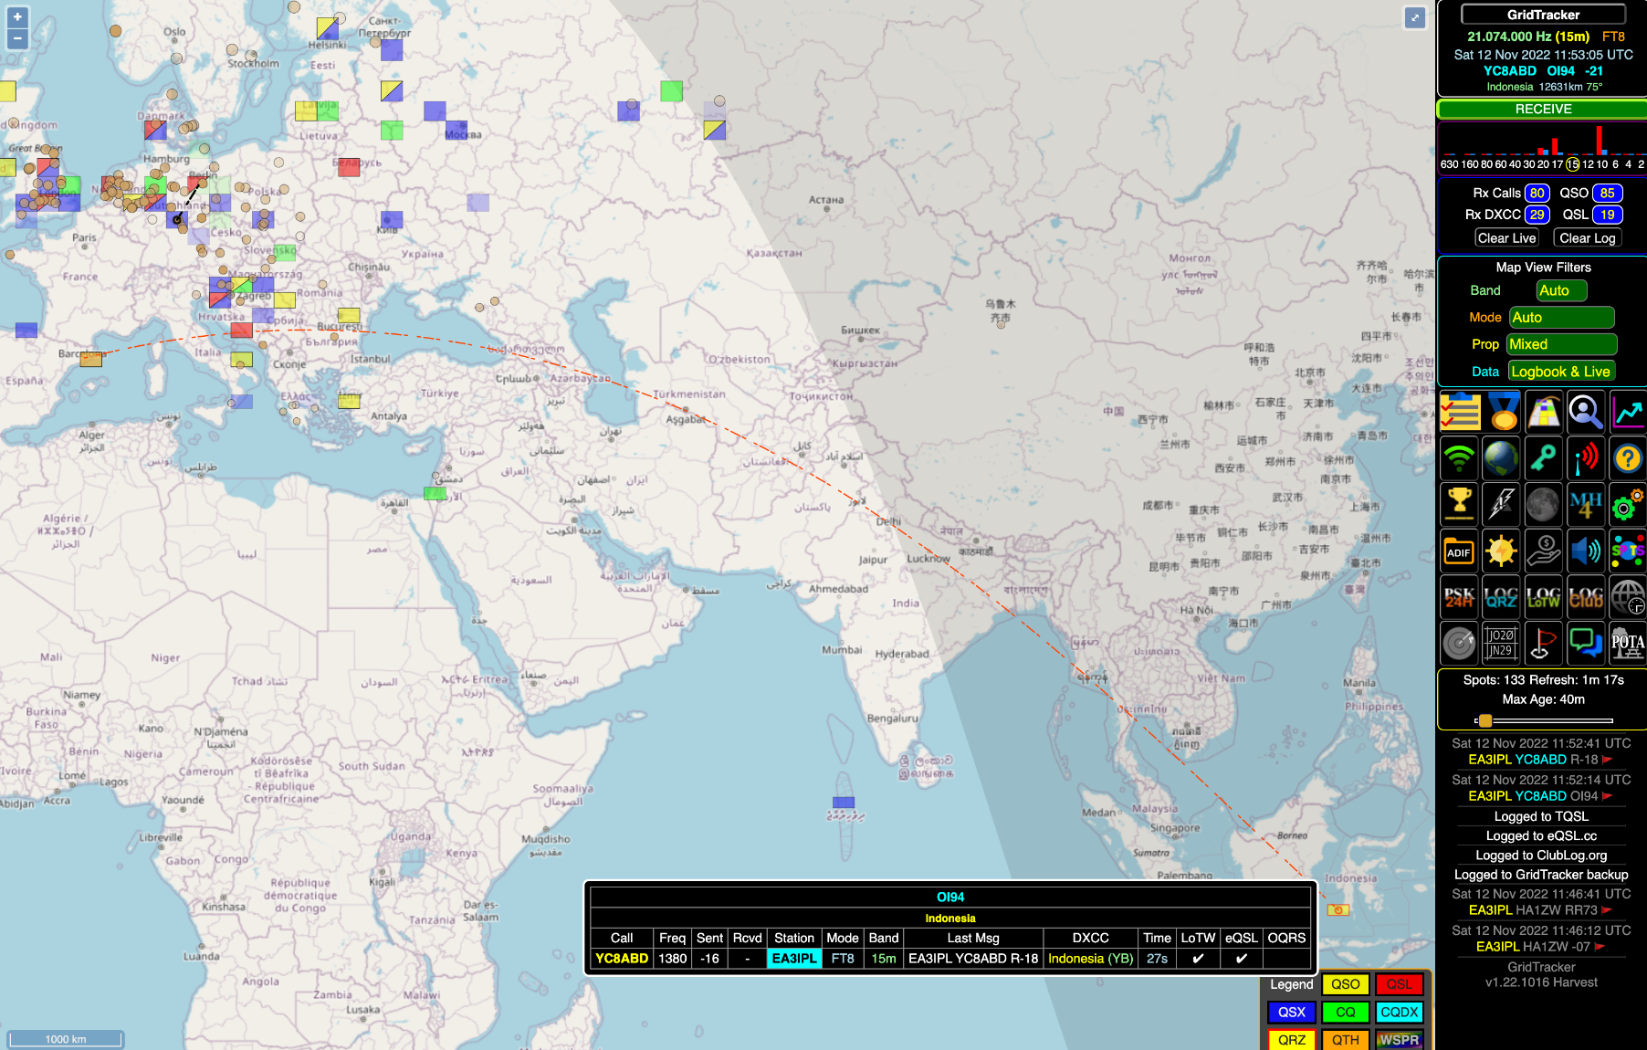Click the cyan CQDX legend swatch
Screen dimensions: 1647x1050
click(x=1399, y=1012)
